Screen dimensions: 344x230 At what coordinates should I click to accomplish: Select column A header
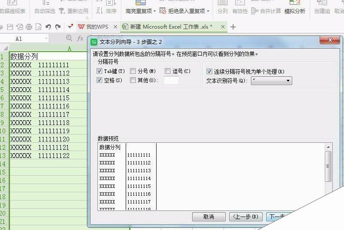tap(70, 48)
